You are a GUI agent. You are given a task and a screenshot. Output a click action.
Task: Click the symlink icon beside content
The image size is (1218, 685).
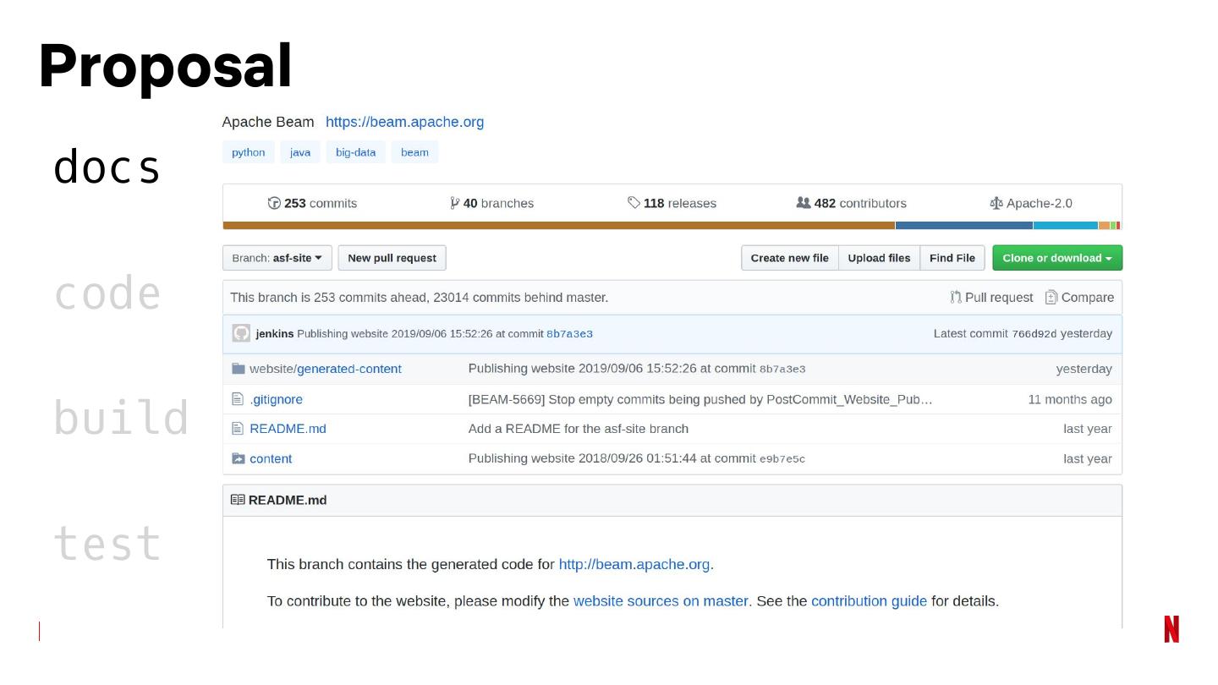239,458
